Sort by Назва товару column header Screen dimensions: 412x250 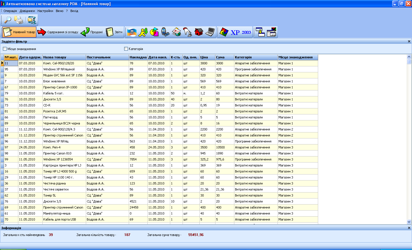64,57
